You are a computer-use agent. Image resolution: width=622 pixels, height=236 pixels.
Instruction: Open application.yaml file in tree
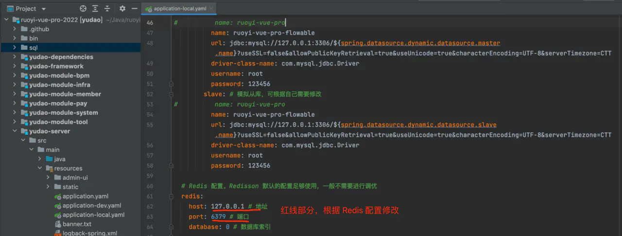coord(85,196)
